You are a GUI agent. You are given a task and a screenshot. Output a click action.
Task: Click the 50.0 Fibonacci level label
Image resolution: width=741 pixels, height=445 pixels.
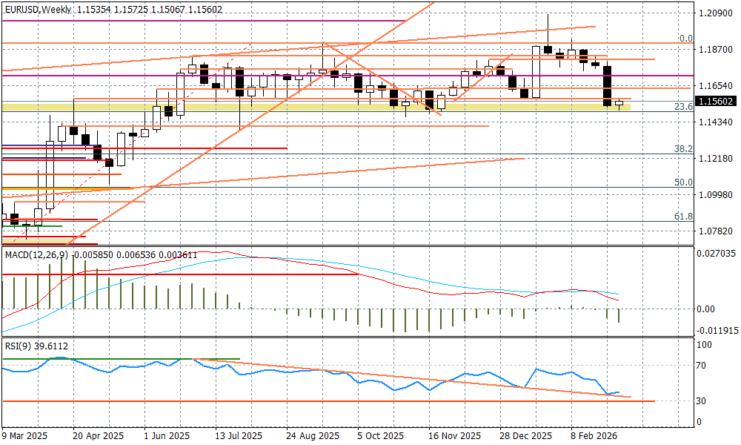coord(683,182)
